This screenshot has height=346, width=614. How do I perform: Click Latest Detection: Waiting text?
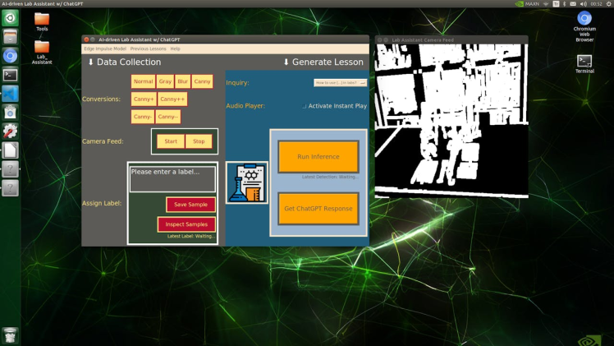point(330,177)
